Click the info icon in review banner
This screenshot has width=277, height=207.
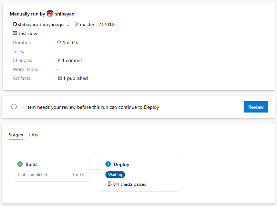(x=14, y=107)
